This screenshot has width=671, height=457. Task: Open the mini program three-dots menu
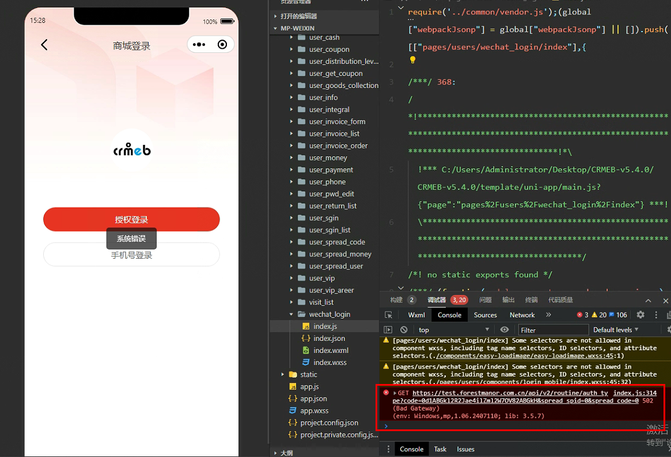pyautogui.click(x=199, y=44)
